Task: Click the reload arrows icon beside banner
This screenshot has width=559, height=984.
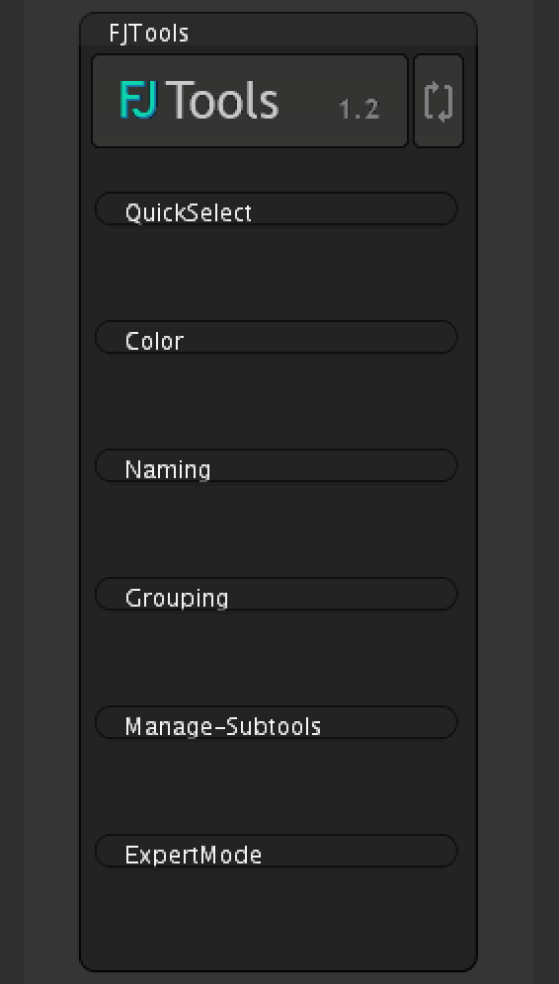Action: point(439,101)
